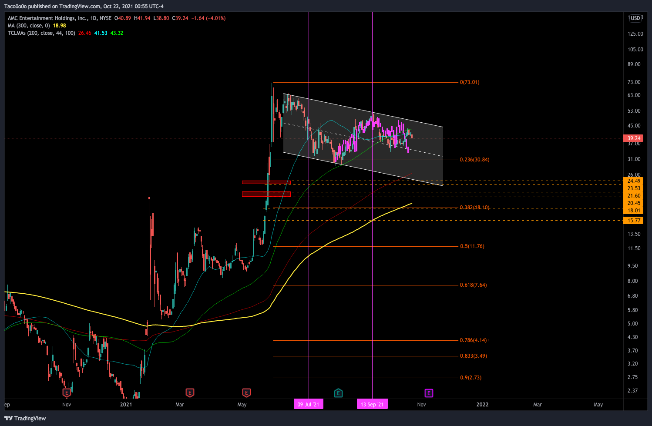Click the purple upcoming earnings E marker
Screen dimensions: 652x426
coord(429,393)
